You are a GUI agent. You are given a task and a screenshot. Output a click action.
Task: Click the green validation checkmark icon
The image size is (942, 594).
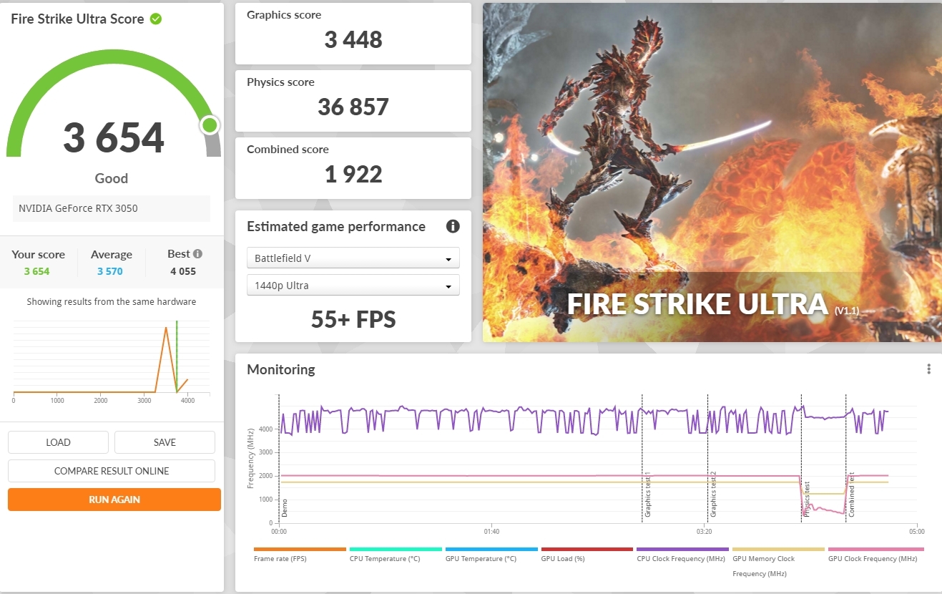(156, 19)
